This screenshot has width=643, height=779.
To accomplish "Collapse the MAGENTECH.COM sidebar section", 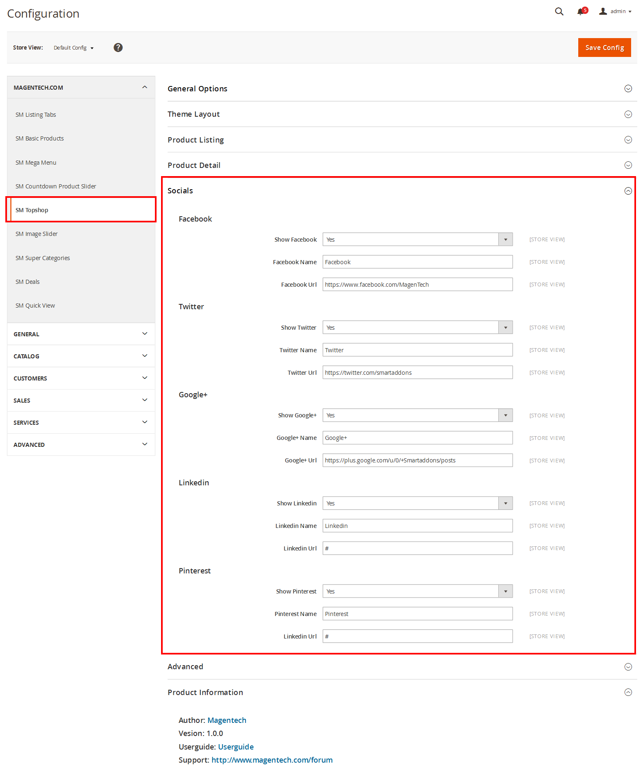I will click(x=81, y=87).
